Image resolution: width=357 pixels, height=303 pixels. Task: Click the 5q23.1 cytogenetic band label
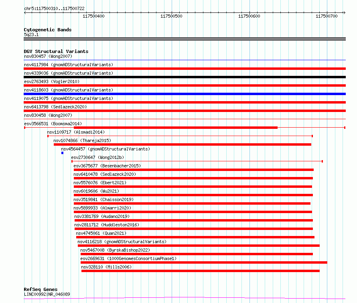click(31, 35)
